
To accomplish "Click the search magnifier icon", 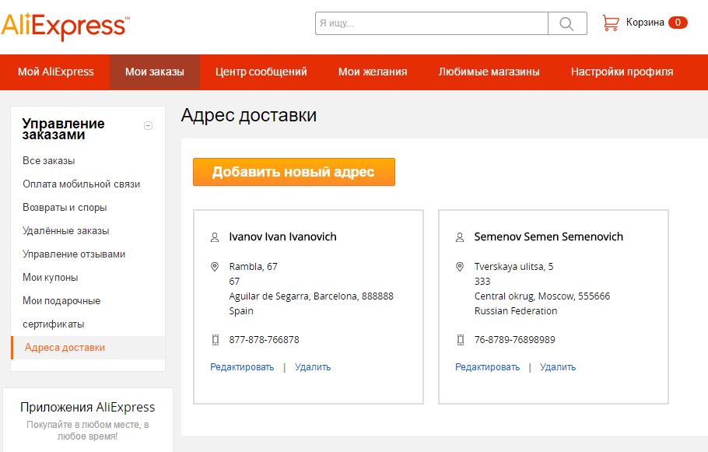I will click(x=567, y=23).
